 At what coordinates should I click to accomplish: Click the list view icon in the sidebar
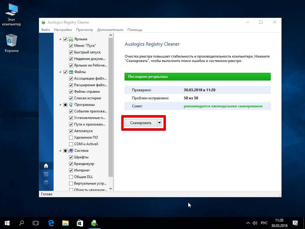pyautogui.click(x=46, y=174)
